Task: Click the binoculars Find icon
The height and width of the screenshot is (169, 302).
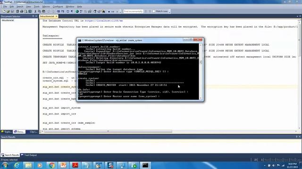Action: 103,11
